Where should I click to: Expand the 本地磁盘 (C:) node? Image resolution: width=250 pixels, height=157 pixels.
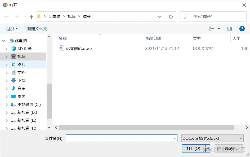(7, 105)
